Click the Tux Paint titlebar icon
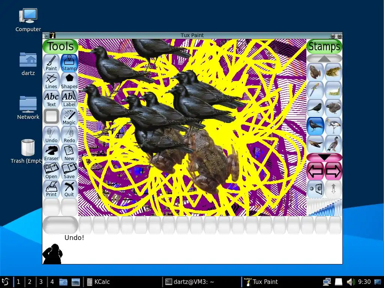This screenshot has height=288, width=384. (52, 35)
